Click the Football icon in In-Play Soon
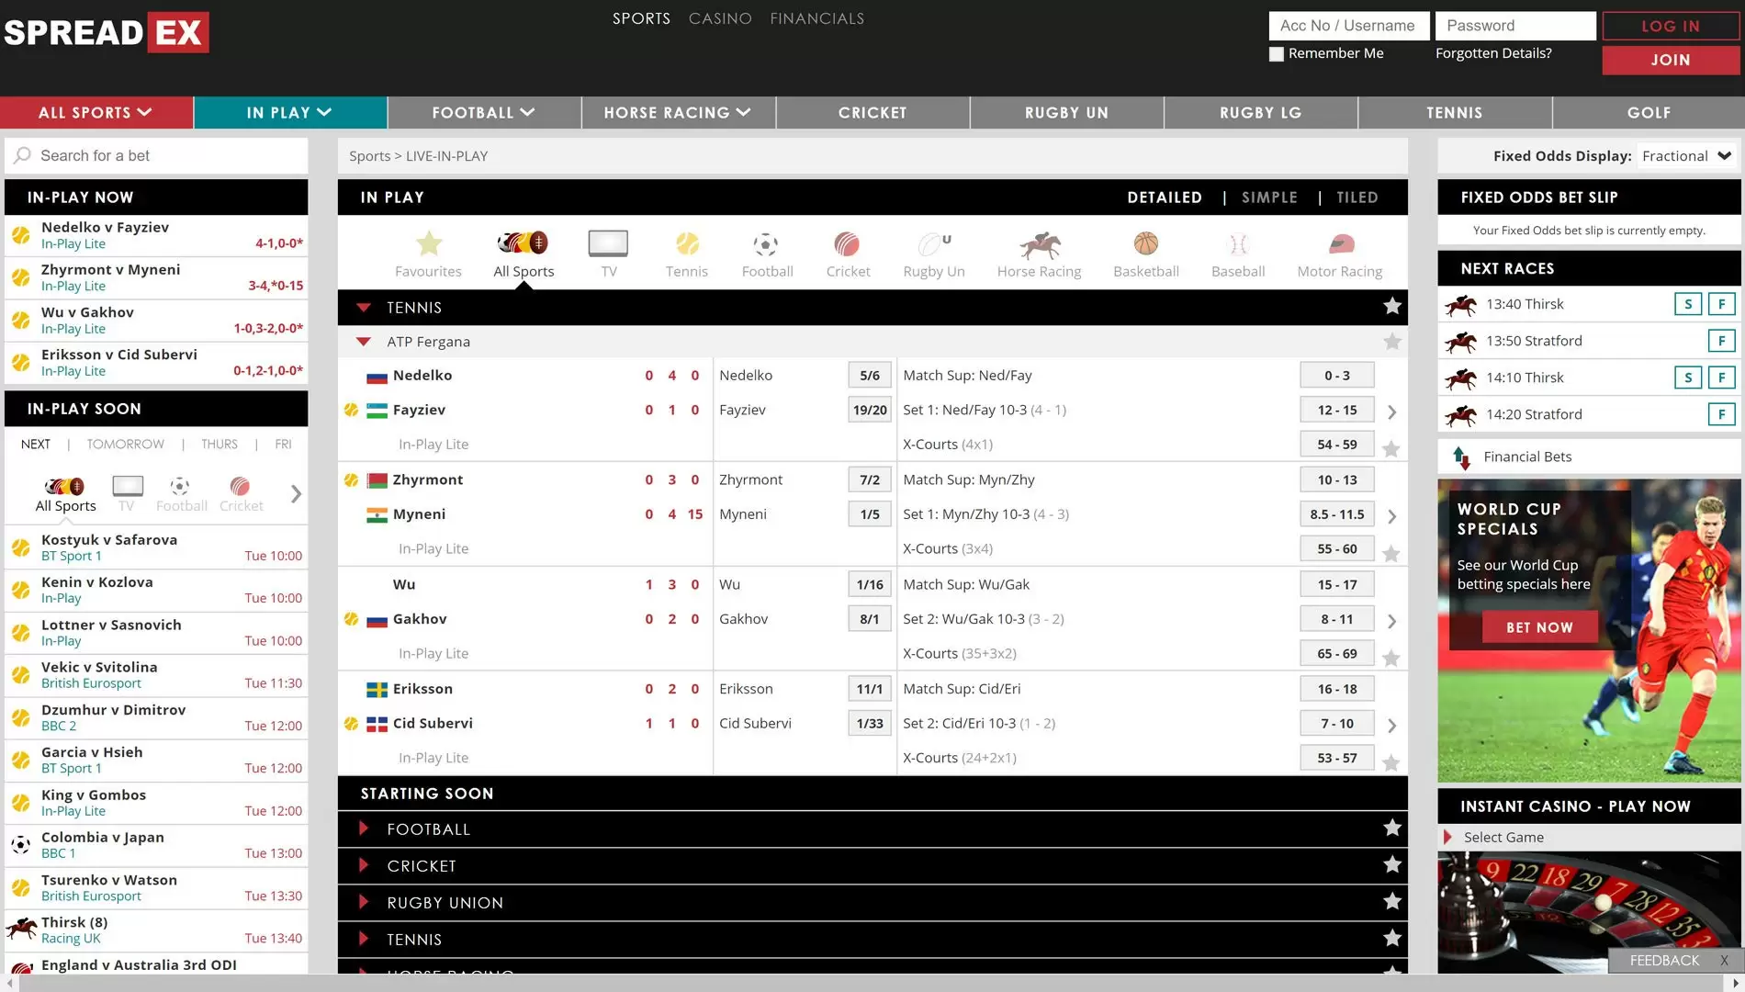The height and width of the screenshot is (992, 1745). click(x=180, y=486)
